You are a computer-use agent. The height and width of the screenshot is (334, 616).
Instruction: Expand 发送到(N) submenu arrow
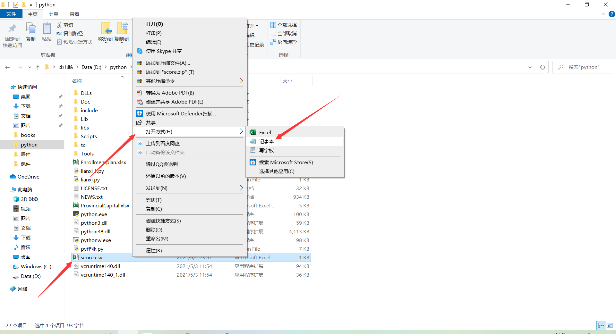(241, 188)
